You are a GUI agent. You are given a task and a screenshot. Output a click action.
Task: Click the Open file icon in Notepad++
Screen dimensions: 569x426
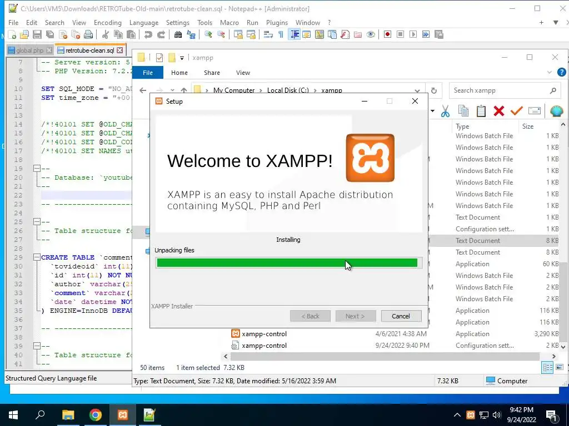(24, 35)
